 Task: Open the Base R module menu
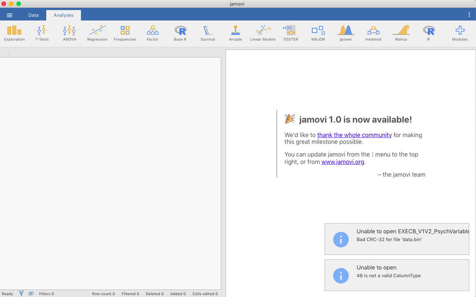click(180, 33)
